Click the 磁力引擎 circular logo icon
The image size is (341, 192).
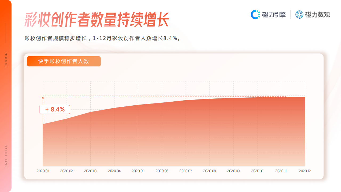[255, 14]
